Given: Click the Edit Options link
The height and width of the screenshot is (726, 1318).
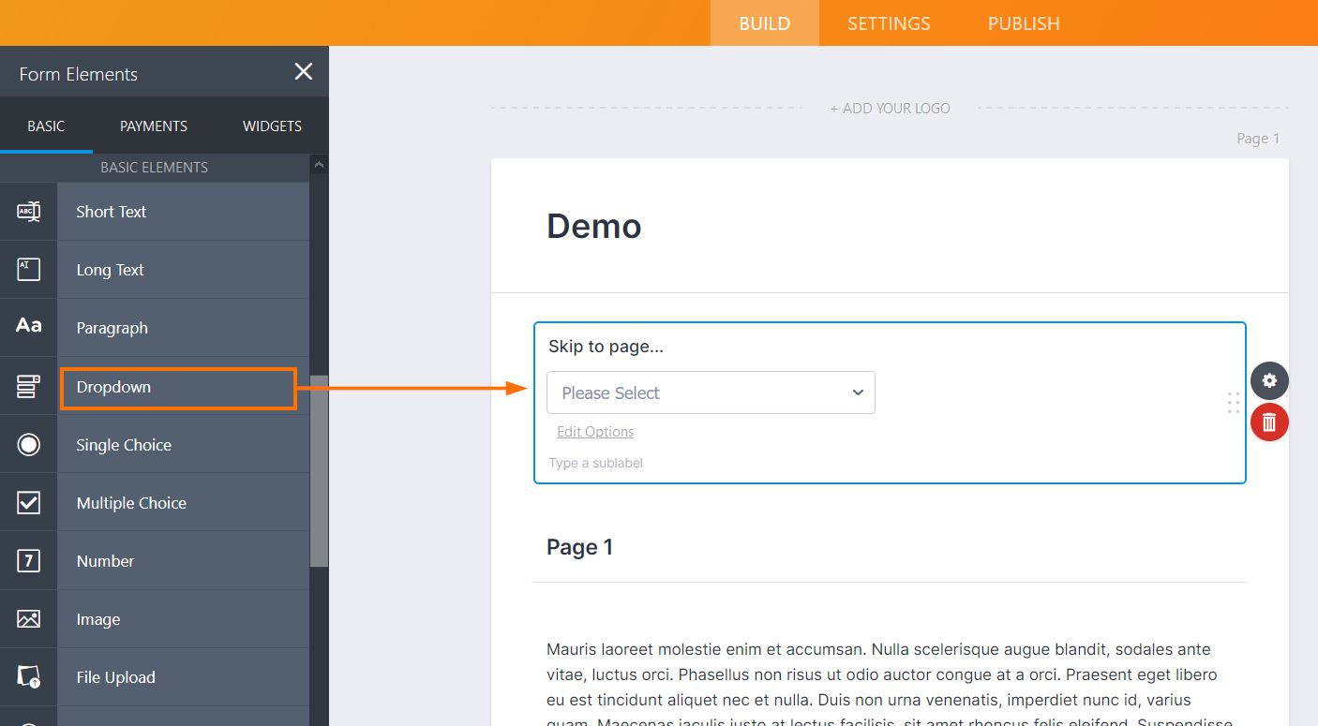Looking at the screenshot, I should point(595,432).
